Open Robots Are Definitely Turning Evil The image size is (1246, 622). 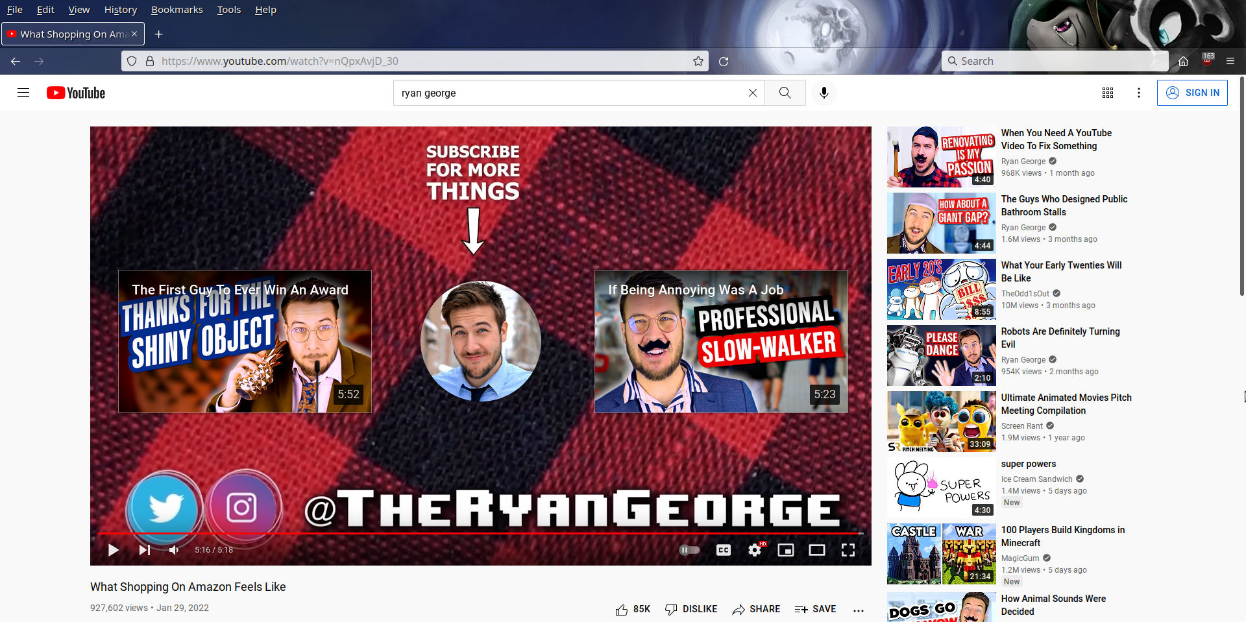pos(1060,338)
